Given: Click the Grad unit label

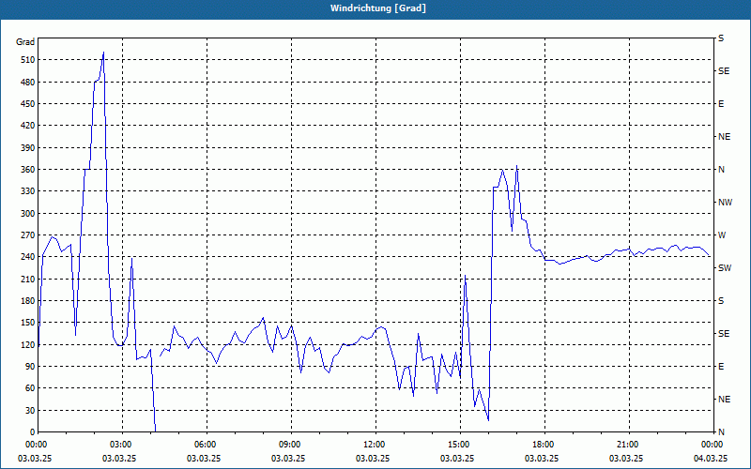Looking at the screenshot, I should coord(25,42).
